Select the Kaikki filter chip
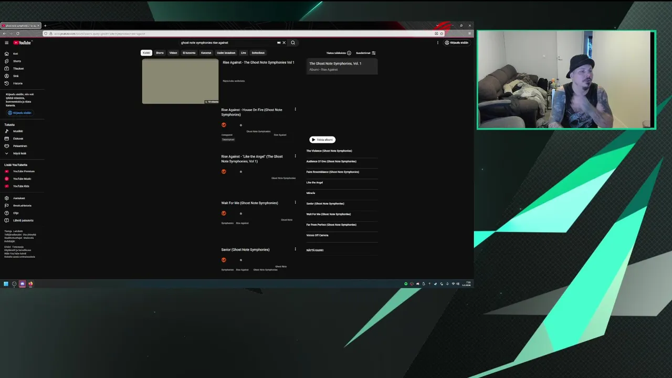Image resolution: width=672 pixels, height=378 pixels. 146,52
